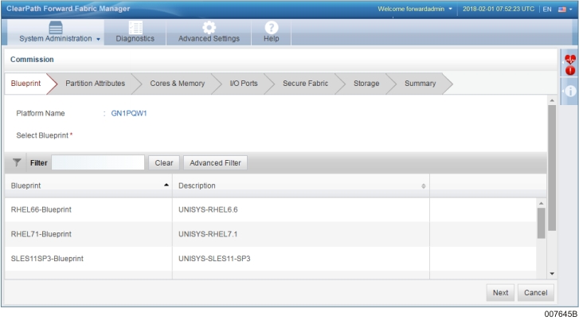Sort by the Description column header
Image resolution: width=579 pixels, height=320 pixels.
(301, 185)
